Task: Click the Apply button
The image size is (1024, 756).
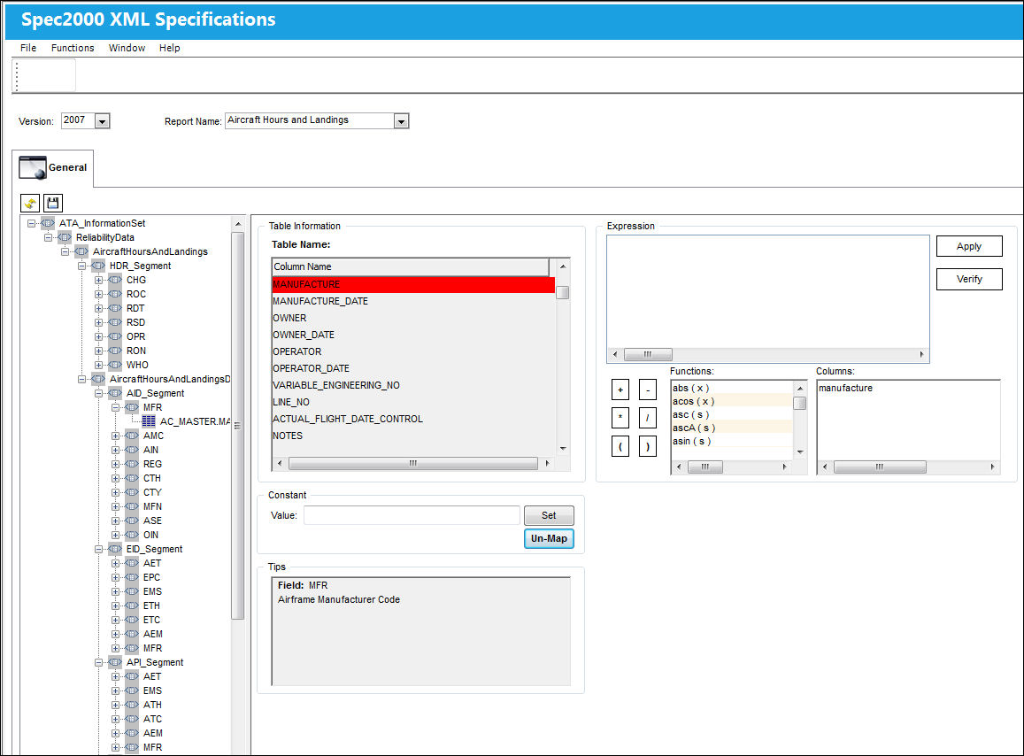Action: [969, 246]
